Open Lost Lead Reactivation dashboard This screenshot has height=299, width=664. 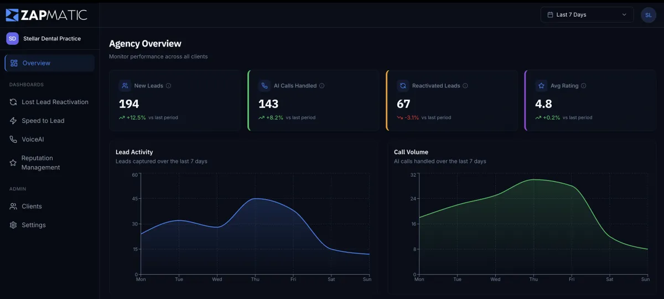pyautogui.click(x=50, y=102)
